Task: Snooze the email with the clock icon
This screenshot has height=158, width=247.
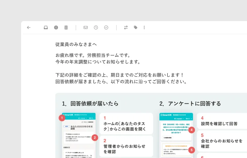Action: [x=96, y=28]
